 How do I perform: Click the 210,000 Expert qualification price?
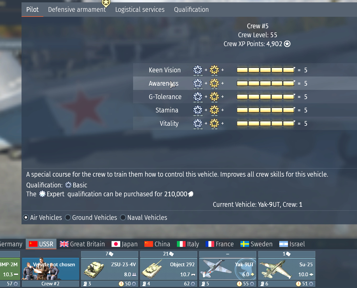[x=176, y=194]
